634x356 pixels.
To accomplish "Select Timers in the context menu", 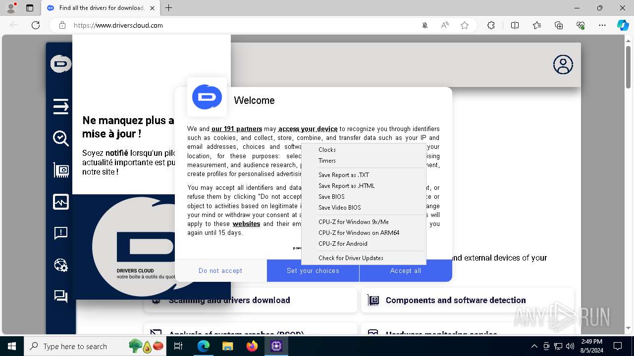I will pyautogui.click(x=364, y=161).
